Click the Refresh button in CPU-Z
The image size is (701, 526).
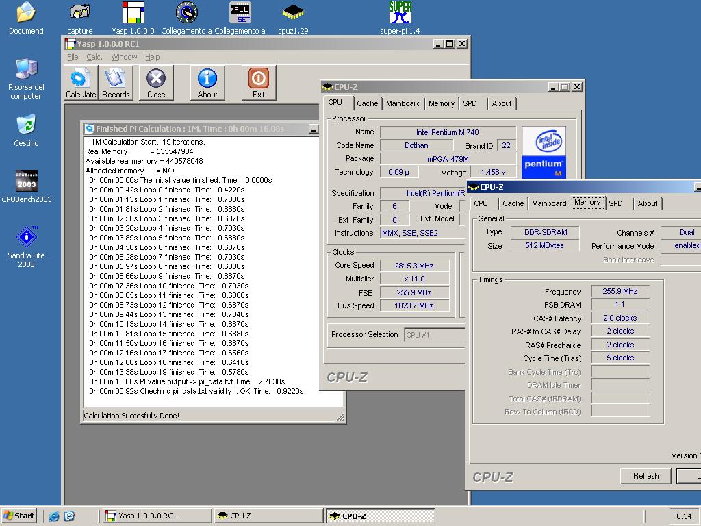[x=646, y=476]
